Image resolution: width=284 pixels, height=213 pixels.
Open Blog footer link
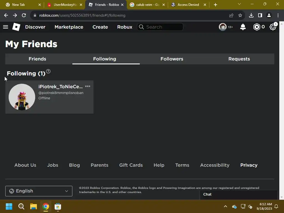pyautogui.click(x=74, y=165)
